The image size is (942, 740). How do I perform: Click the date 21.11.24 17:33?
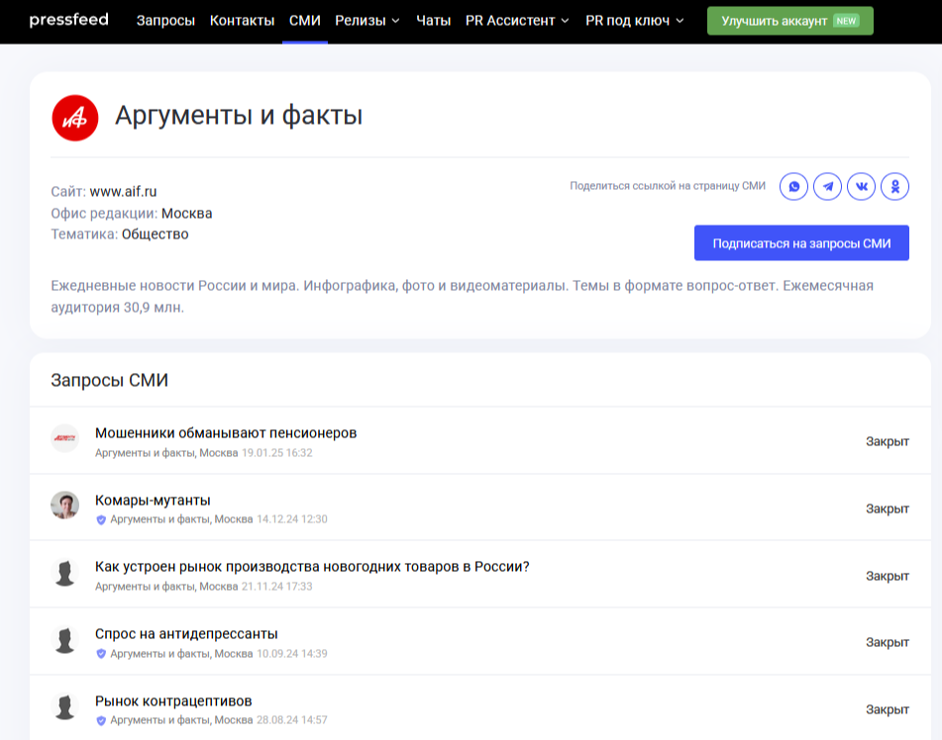point(277,587)
